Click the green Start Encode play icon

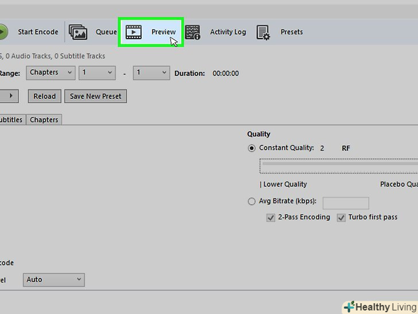(x=3, y=32)
